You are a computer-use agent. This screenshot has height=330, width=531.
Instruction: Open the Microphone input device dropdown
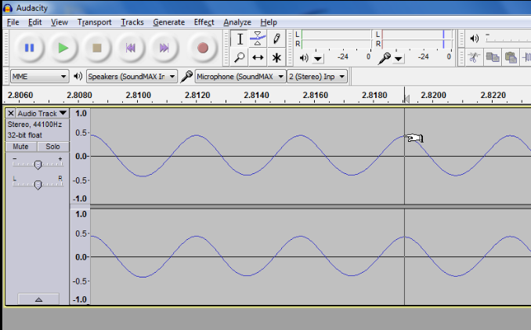(x=240, y=77)
